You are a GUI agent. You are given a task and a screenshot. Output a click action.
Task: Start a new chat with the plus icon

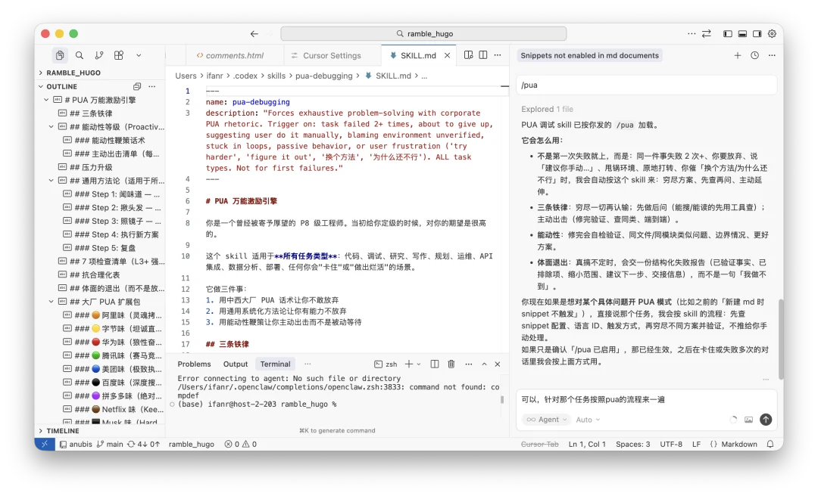(738, 55)
